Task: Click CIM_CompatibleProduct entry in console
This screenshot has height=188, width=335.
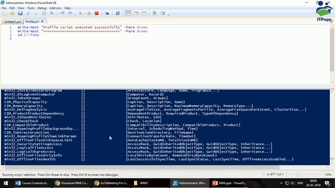Action: 27,125
